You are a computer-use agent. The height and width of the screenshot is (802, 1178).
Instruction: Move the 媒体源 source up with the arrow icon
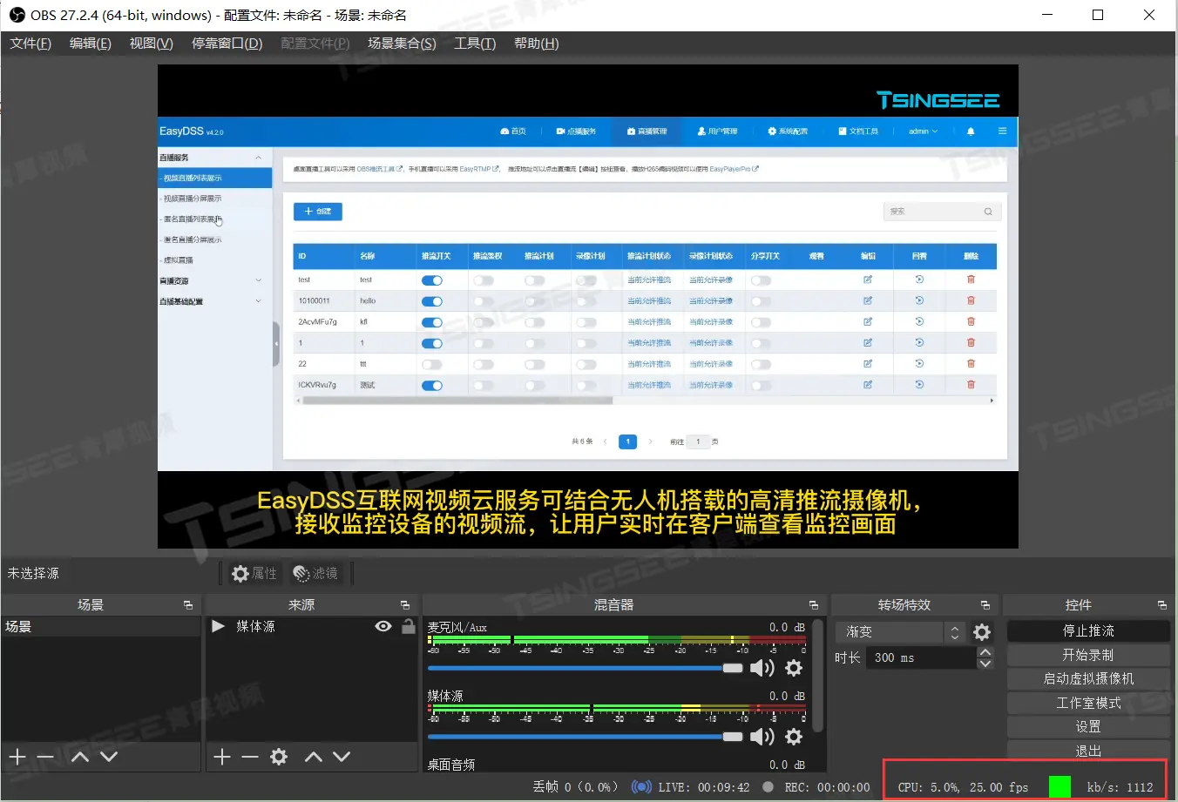[313, 757]
